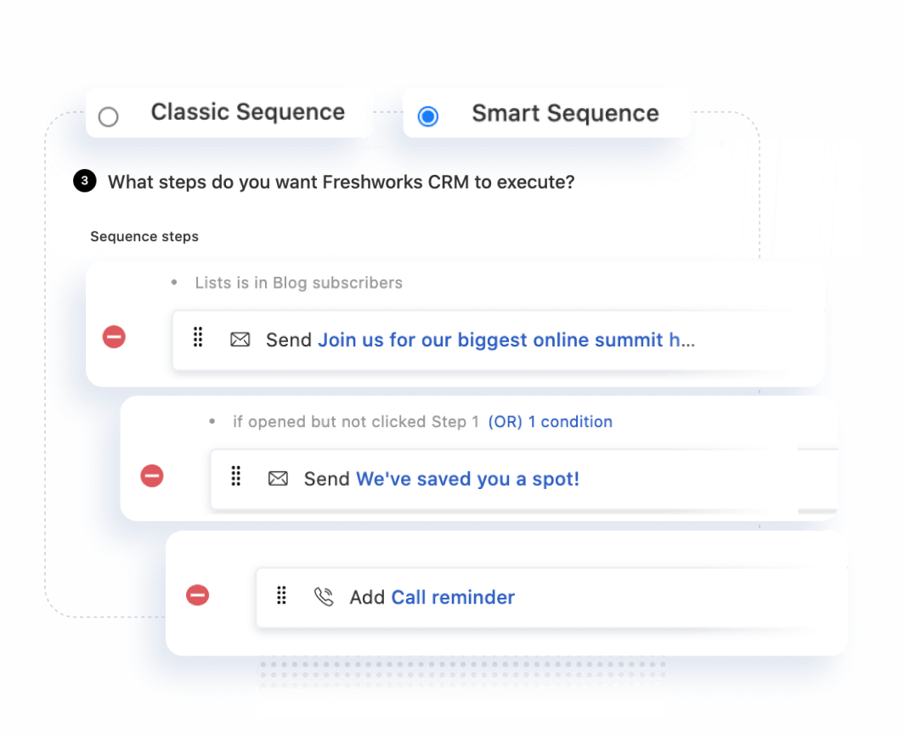Viewport: 904px width, 737px height.
Task: Remove the 'Join us for our biggest online summit' step
Action: point(114,337)
